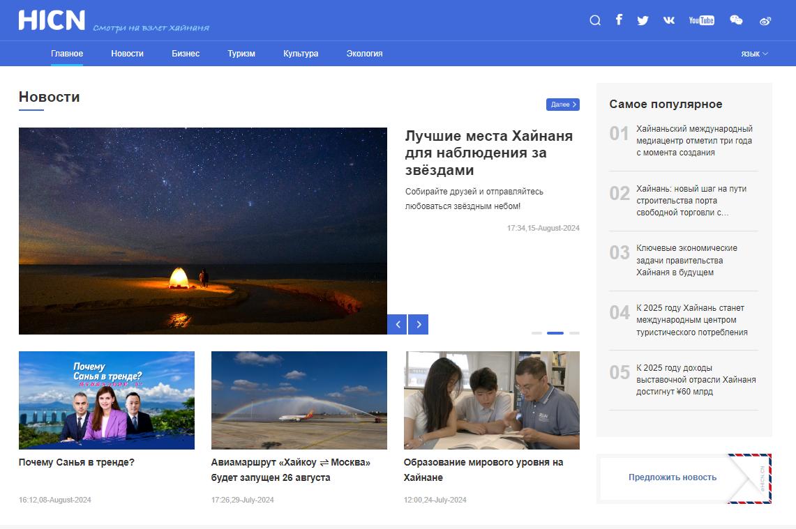Open the Twitter bird icon
Image resolution: width=796 pixels, height=529 pixels.
(643, 20)
